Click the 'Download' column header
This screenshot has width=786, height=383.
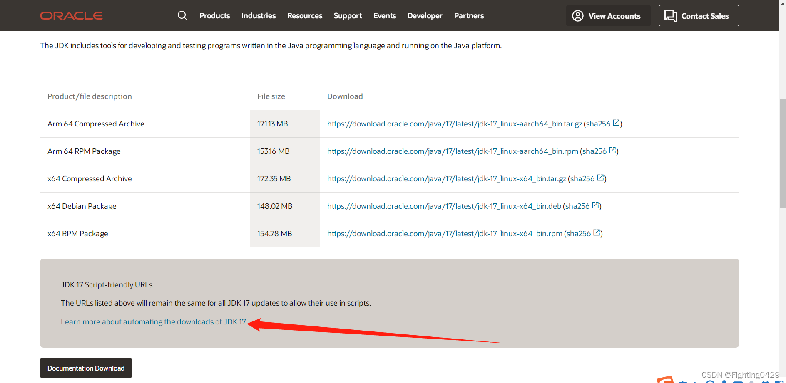pos(345,96)
